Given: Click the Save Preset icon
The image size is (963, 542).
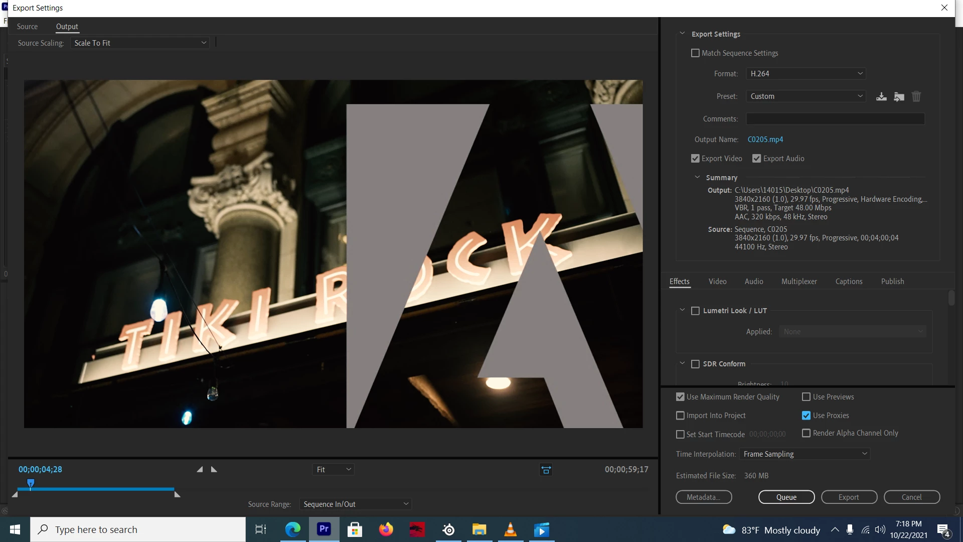Looking at the screenshot, I should [881, 96].
